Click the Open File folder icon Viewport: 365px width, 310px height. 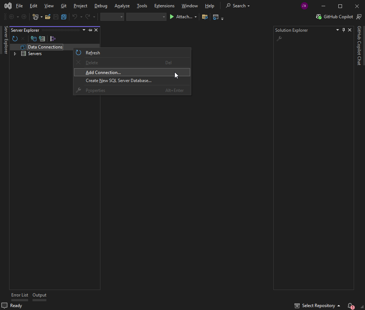(x=48, y=17)
